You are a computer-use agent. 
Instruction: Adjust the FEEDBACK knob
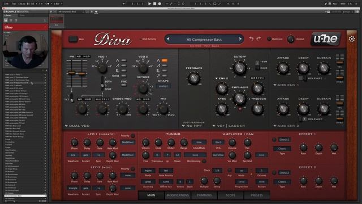tap(194, 78)
